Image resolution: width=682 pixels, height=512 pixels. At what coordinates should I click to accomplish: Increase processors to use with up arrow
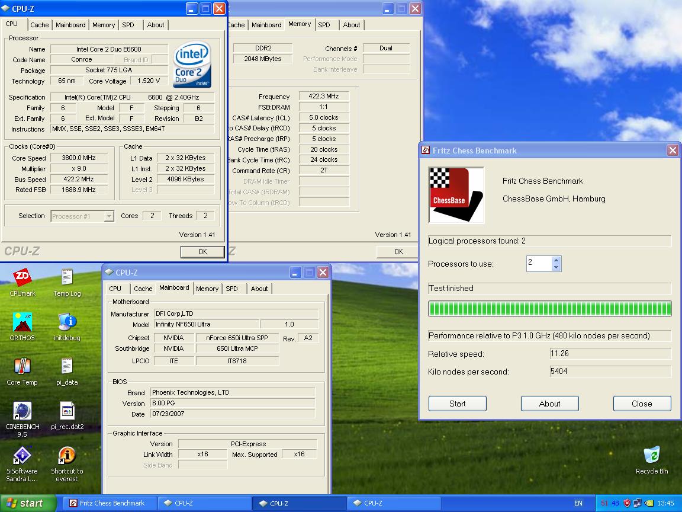pyautogui.click(x=556, y=260)
